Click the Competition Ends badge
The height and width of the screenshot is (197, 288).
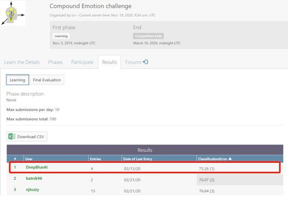click(x=148, y=36)
